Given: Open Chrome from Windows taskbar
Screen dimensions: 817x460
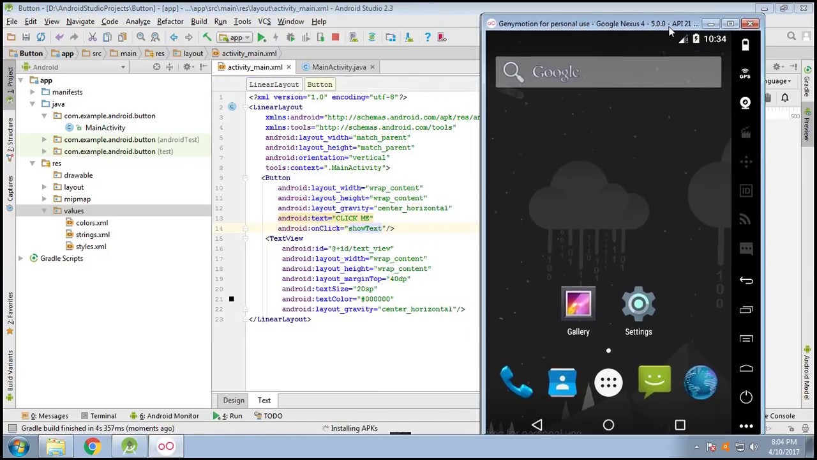Looking at the screenshot, I should coord(93,447).
